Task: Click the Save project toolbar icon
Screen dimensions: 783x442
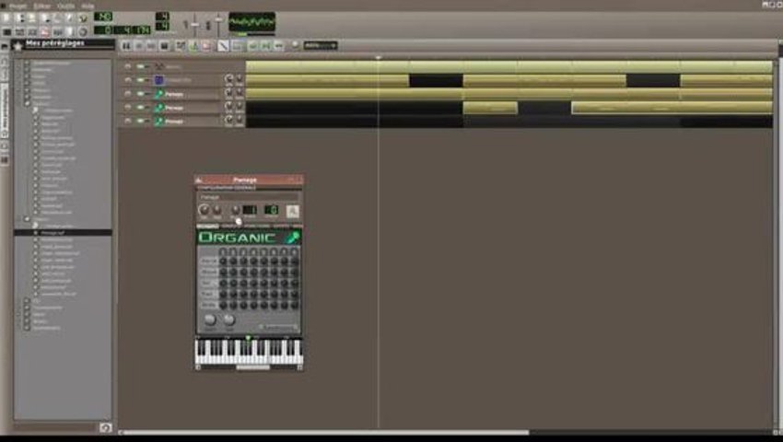Action: (x=57, y=18)
